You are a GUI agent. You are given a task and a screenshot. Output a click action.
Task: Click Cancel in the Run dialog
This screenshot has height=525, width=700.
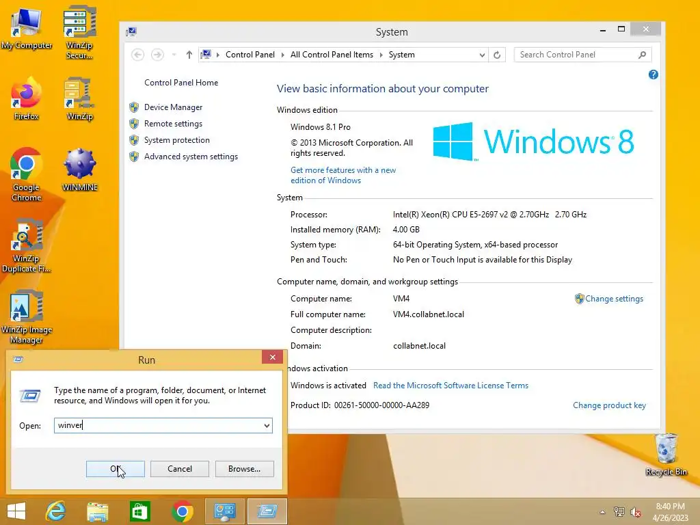[180, 469]
